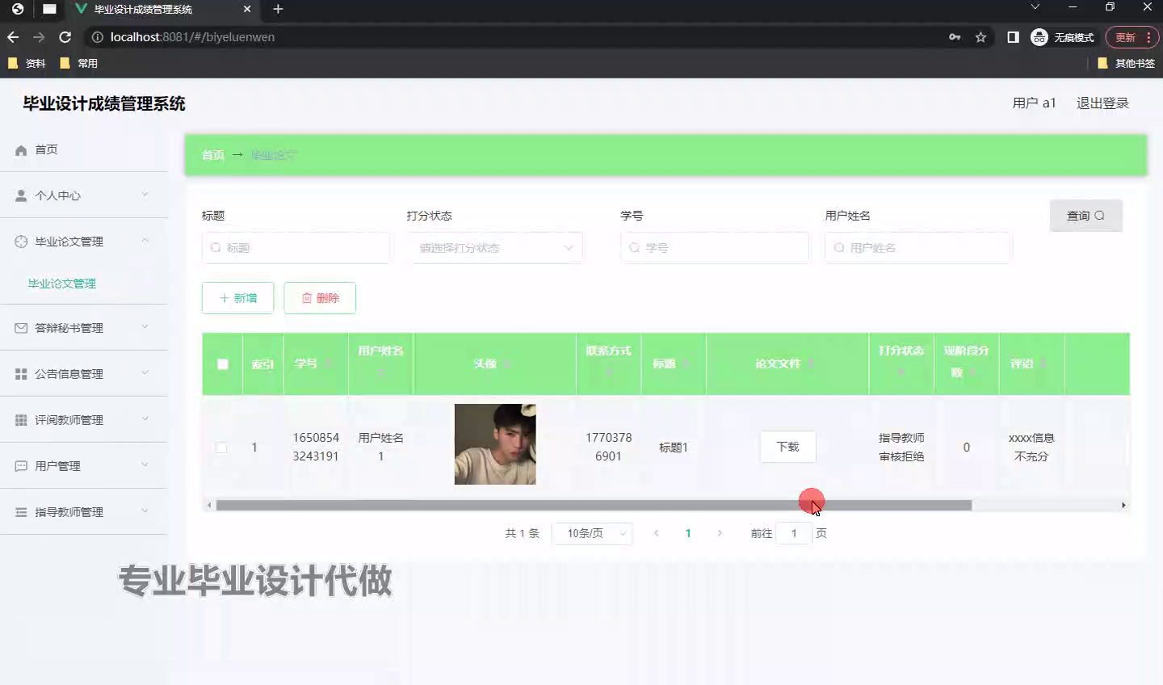Viewport: 1163px width, 685px height.
Task: Expand the 评阅教师管理 menu
Action: tap(84, 420)
